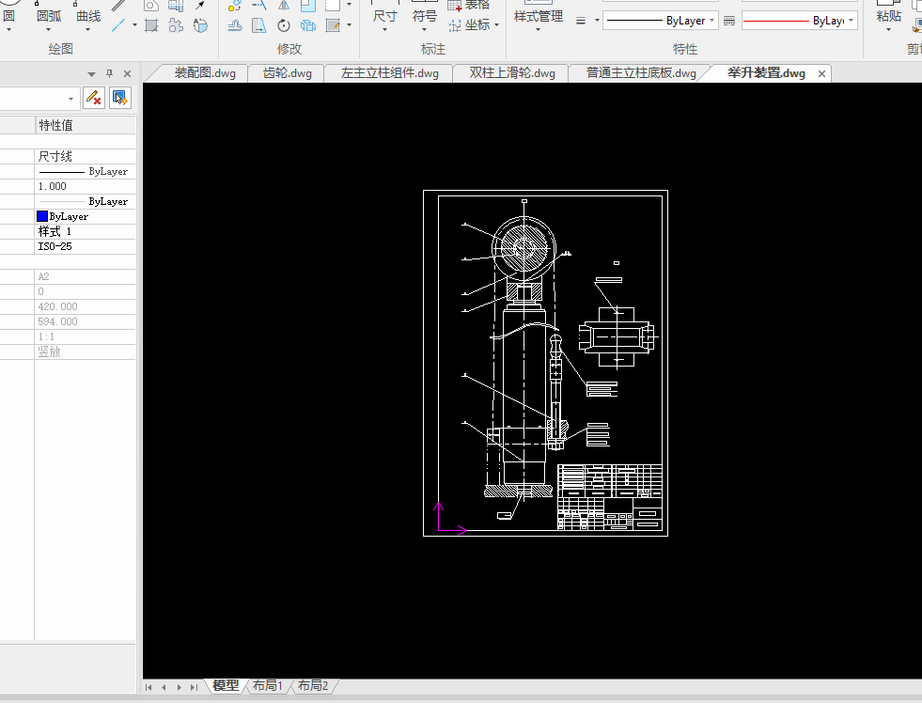Click the pencil with red X icon

tap(94, 97)
